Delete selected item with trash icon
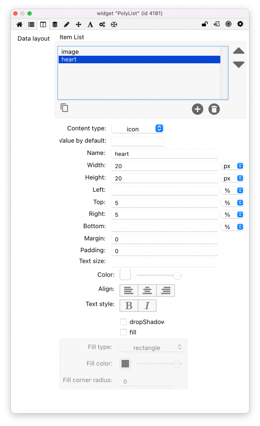The width and height of the screenshot is (260, 426). click(214, 109)
